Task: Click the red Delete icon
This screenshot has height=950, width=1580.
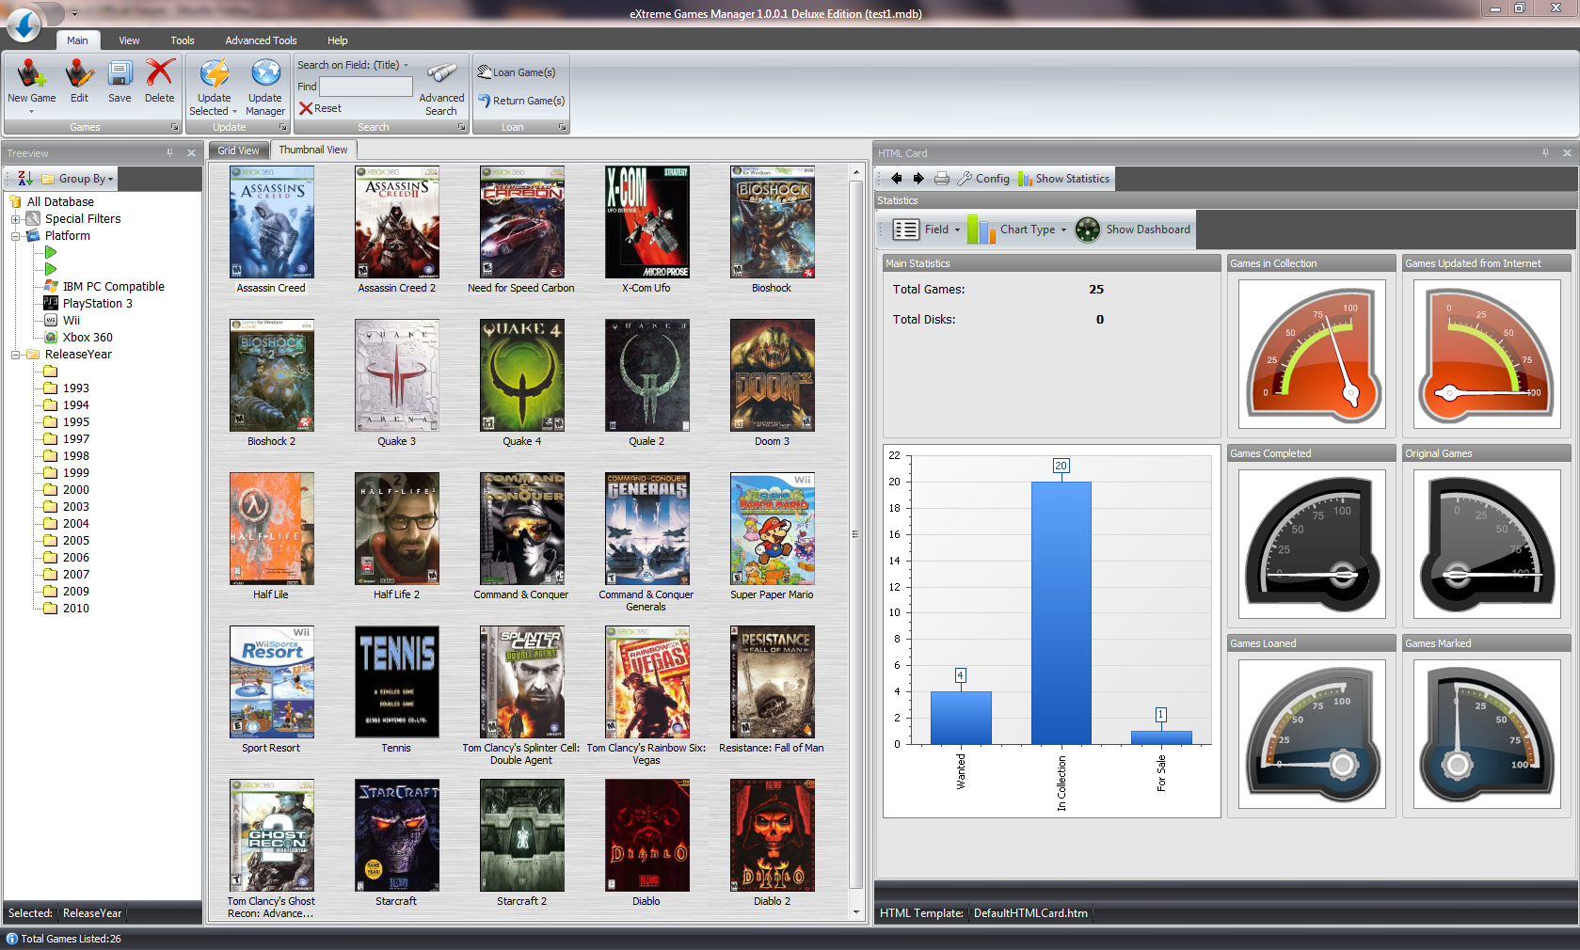Action: pyautogui.click(x=159, y=72)
